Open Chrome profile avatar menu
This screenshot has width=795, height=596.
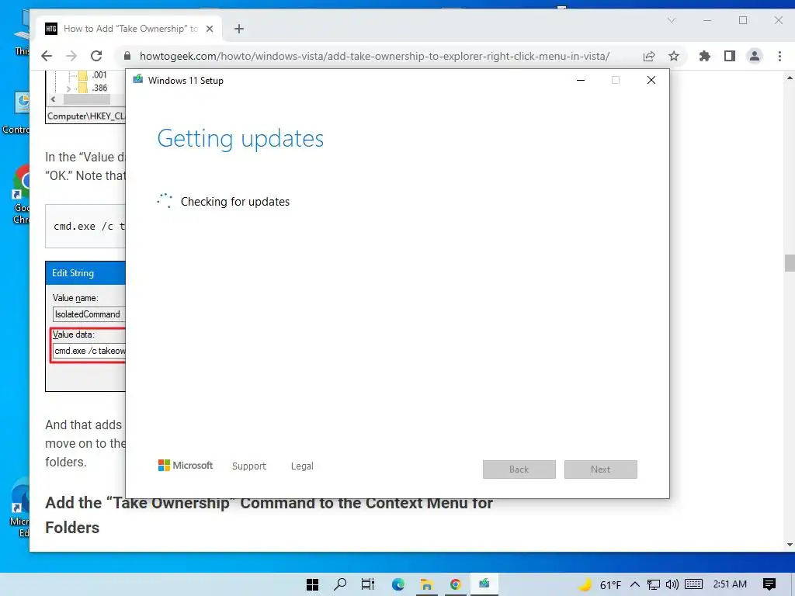click(755, 56)
